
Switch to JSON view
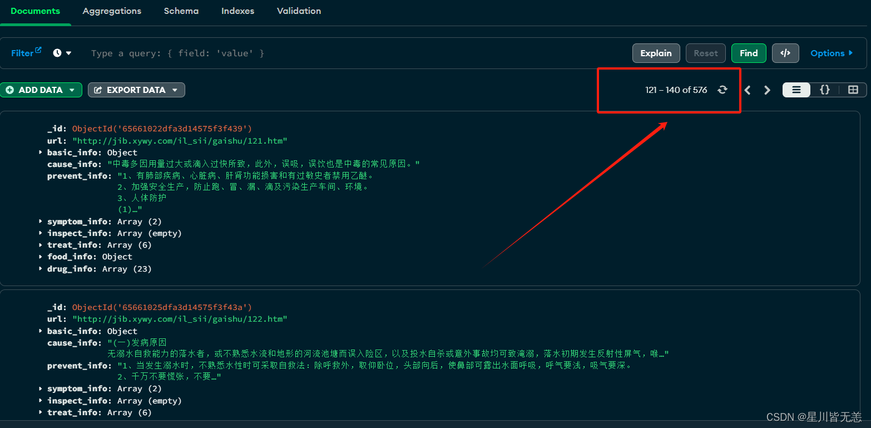824,90
